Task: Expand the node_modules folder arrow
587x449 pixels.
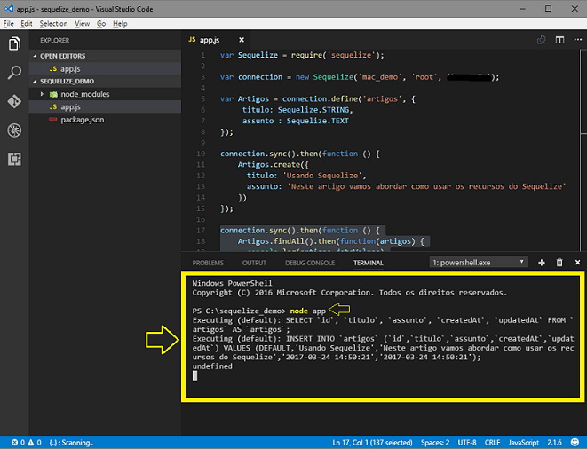Action: [x=43, y=94]
